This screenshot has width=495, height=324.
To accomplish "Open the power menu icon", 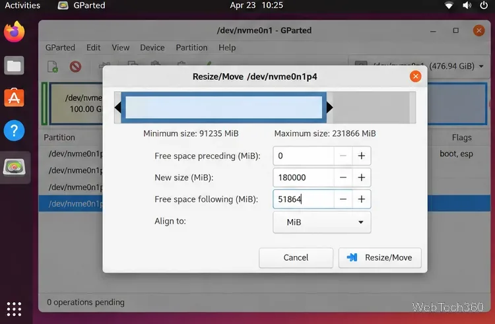I will 484,5.
